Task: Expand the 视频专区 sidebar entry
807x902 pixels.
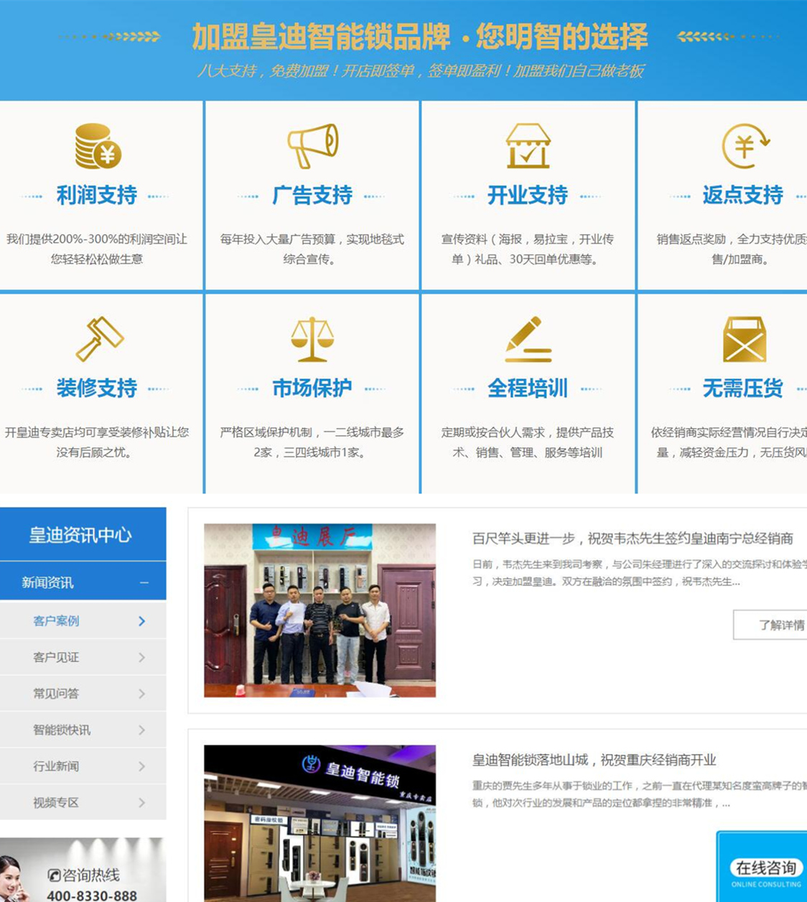Action: pos(83,803)
